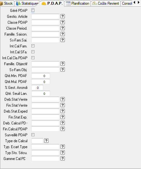Focus the % Gest. Arrondi input field
This screenshot has height=169, width=141.
coord(37,88)
